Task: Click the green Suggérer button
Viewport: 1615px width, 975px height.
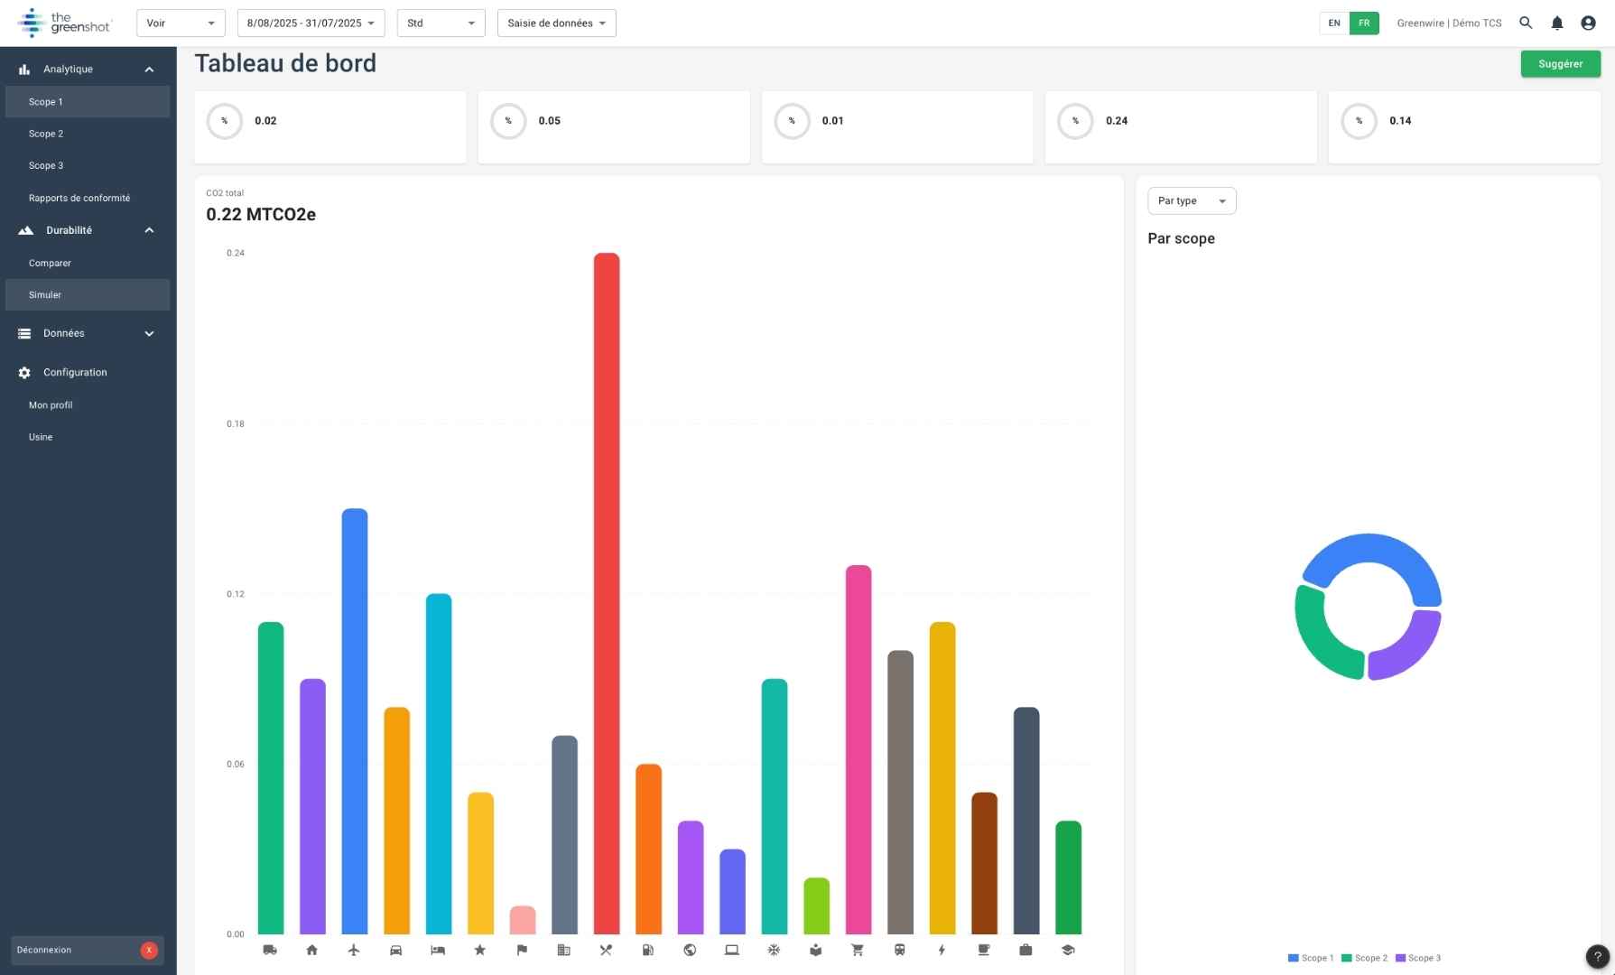Action: [x=1560, y=64]
